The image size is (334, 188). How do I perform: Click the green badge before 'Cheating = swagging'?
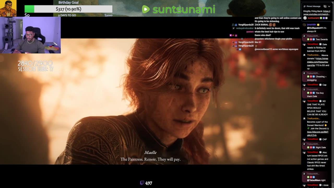point(308,77)
